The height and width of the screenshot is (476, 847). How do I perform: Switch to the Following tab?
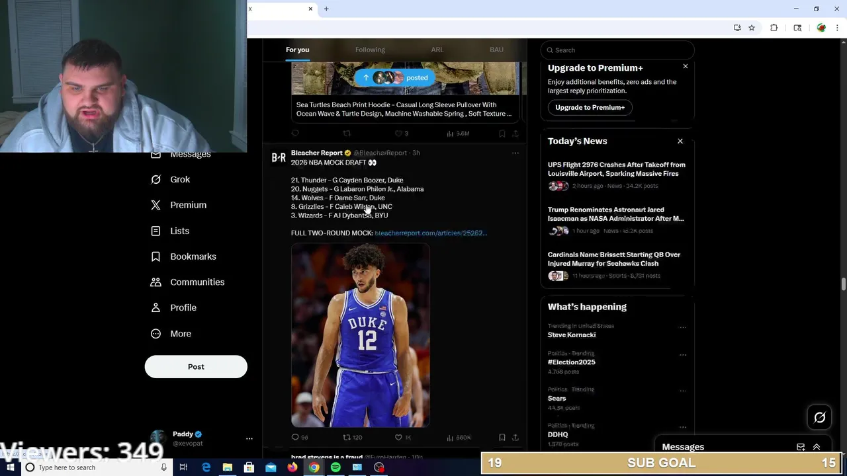click(370, 50)
